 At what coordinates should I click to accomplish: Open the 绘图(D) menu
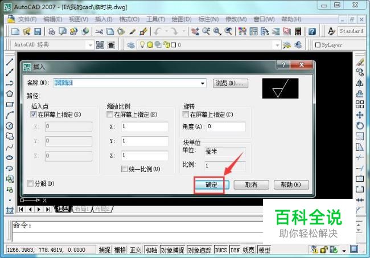[182, 19]
